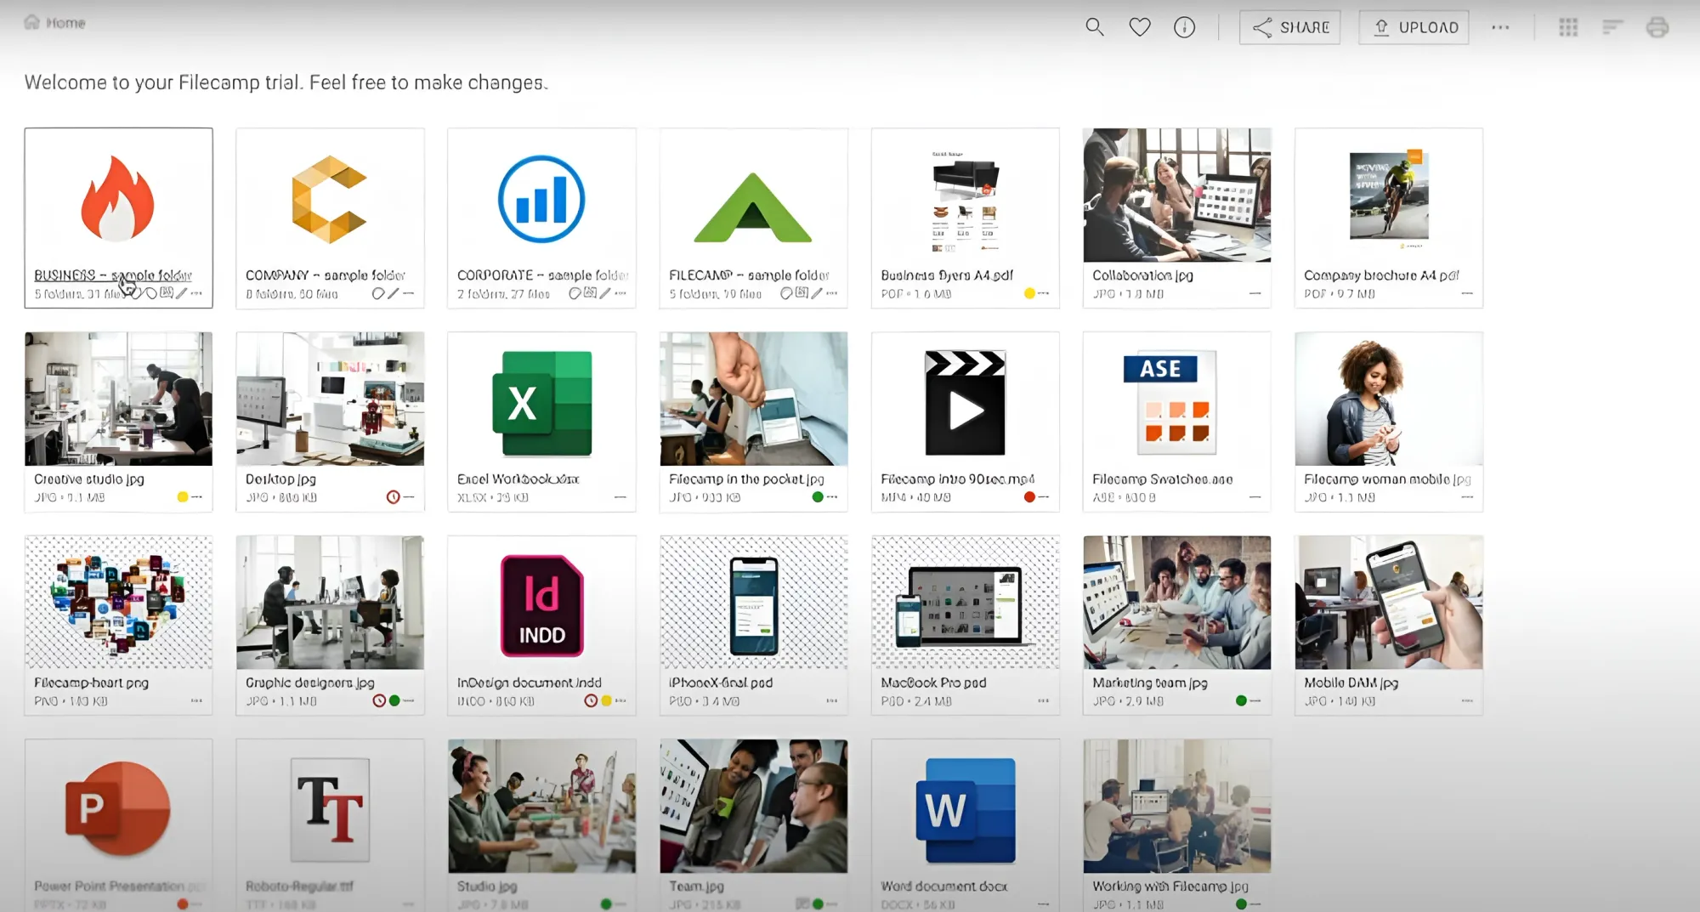Click the square label icon on FILECAMP folder
The width and height of the screenshot is (1700, 912).
pos(801,293)
